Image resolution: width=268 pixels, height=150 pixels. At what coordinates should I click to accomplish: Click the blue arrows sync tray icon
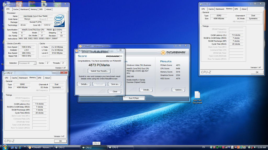click(229, 147)
